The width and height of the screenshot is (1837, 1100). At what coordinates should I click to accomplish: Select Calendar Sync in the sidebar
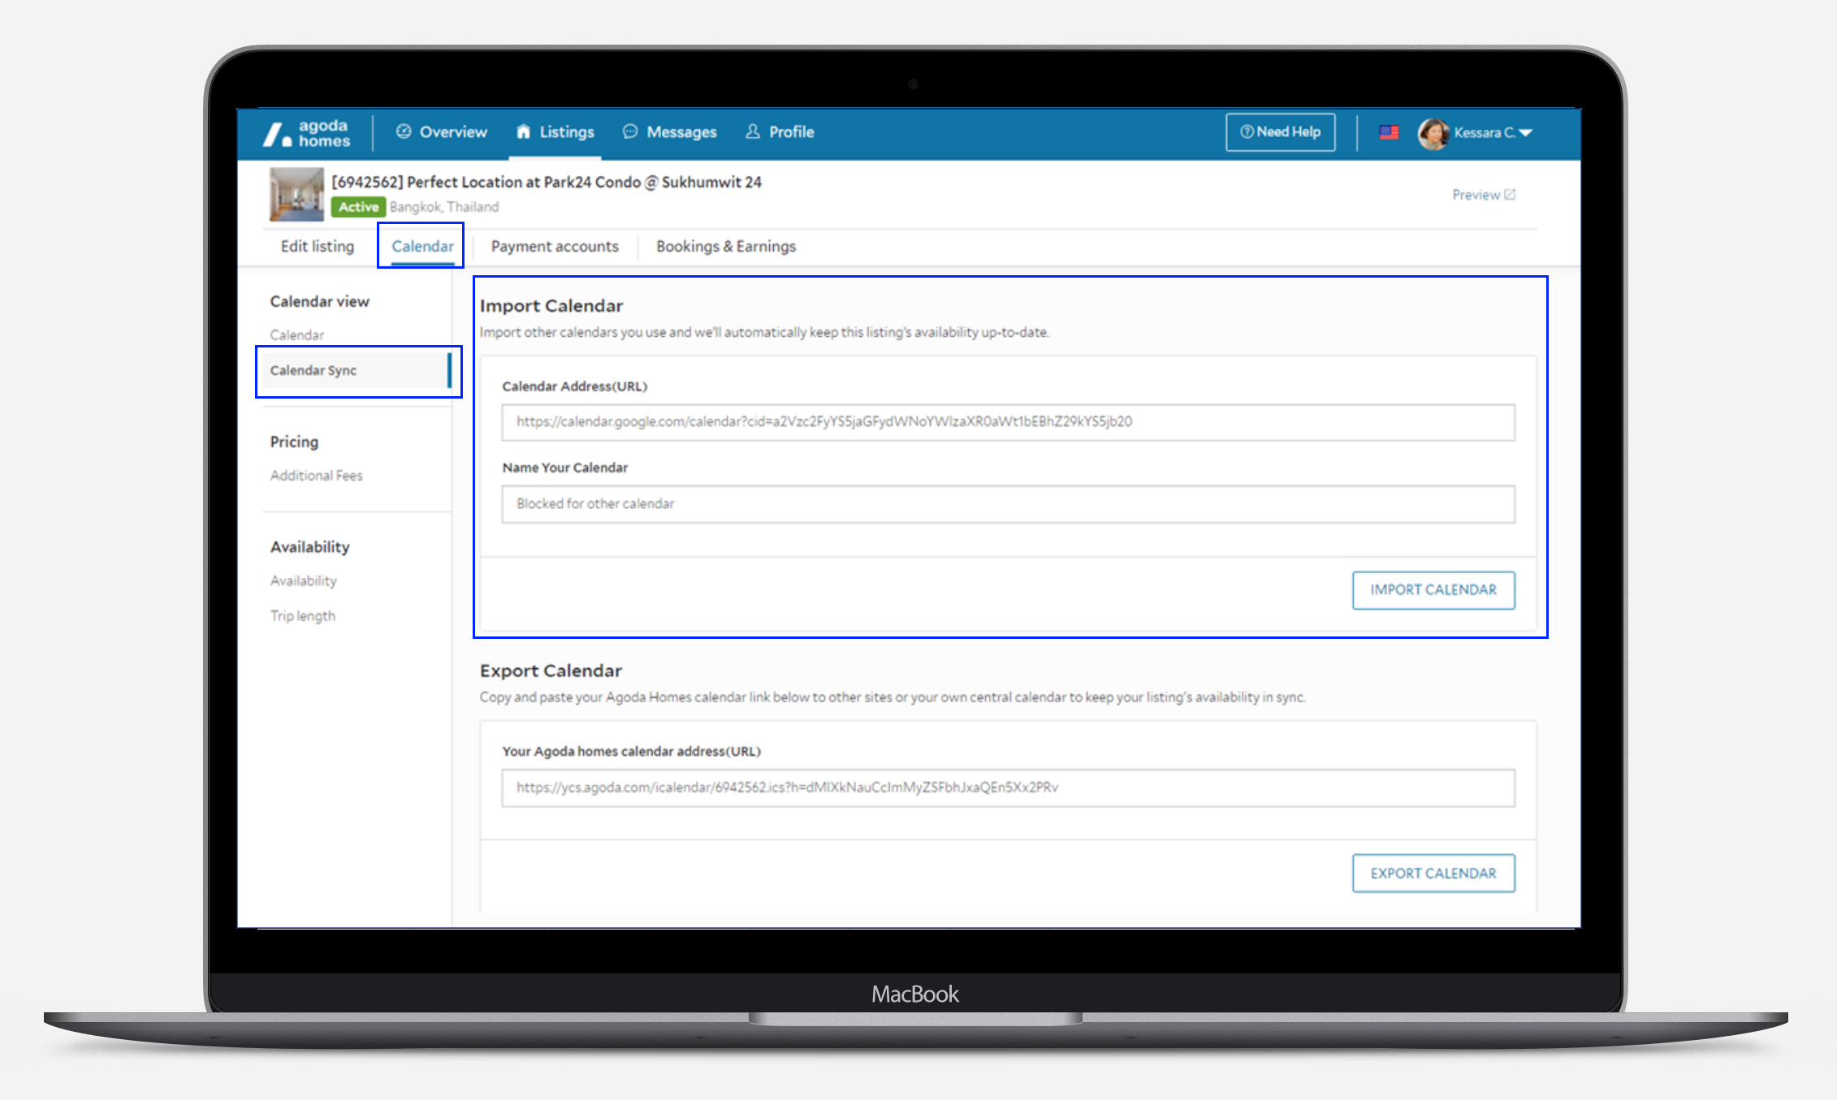(313, 371)
